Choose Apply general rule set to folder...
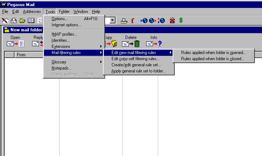262x156 pixels. coord(139,71)
